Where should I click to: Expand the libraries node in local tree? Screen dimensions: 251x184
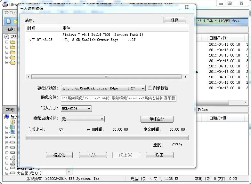click(7, 127)
